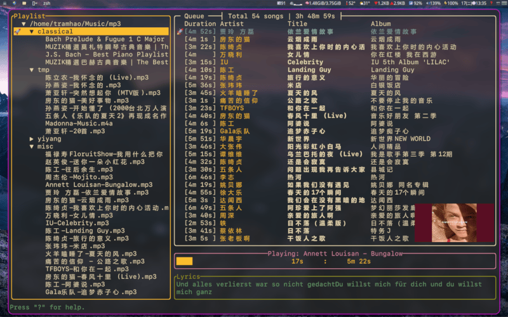Select the queue row titled 干饭人之歌
Screen dimensions: 508x317
click(x=335, y=238)
